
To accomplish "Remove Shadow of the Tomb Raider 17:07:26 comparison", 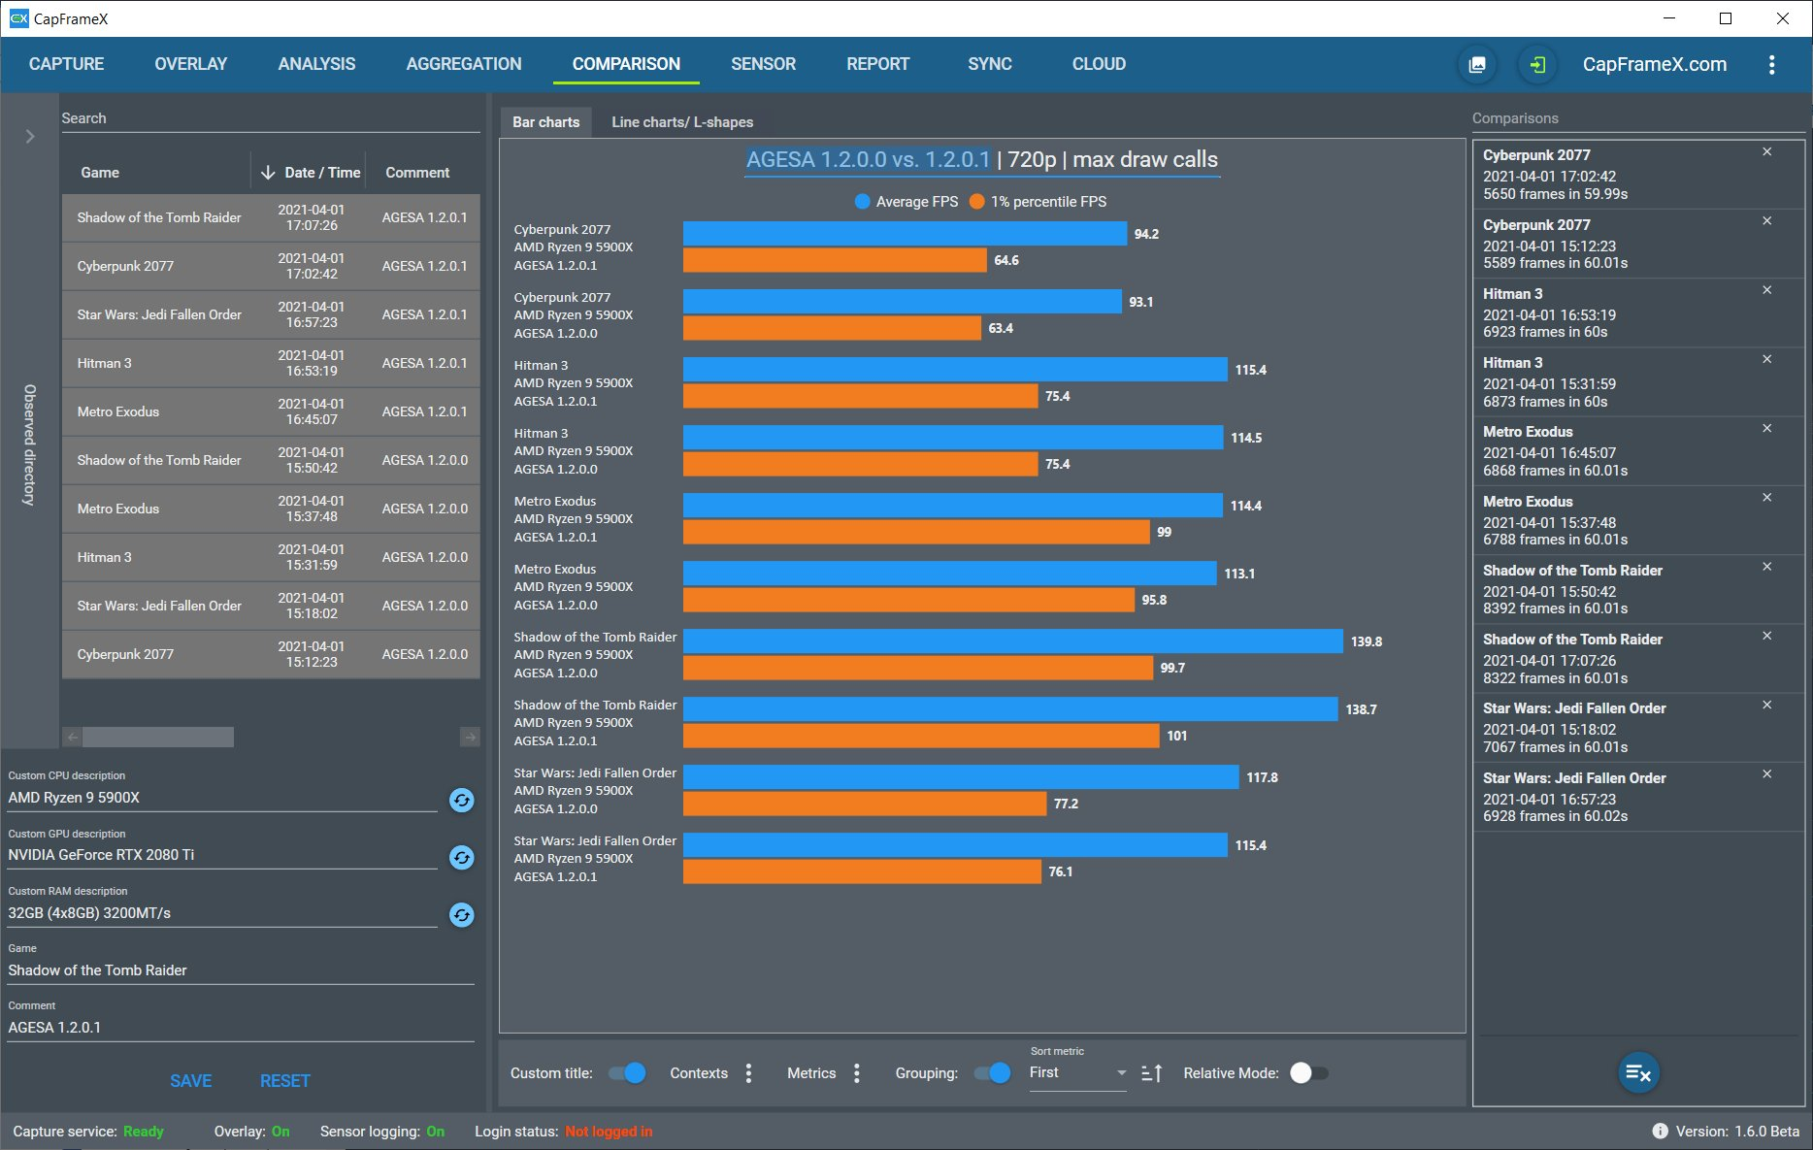I will (1767, 636).
